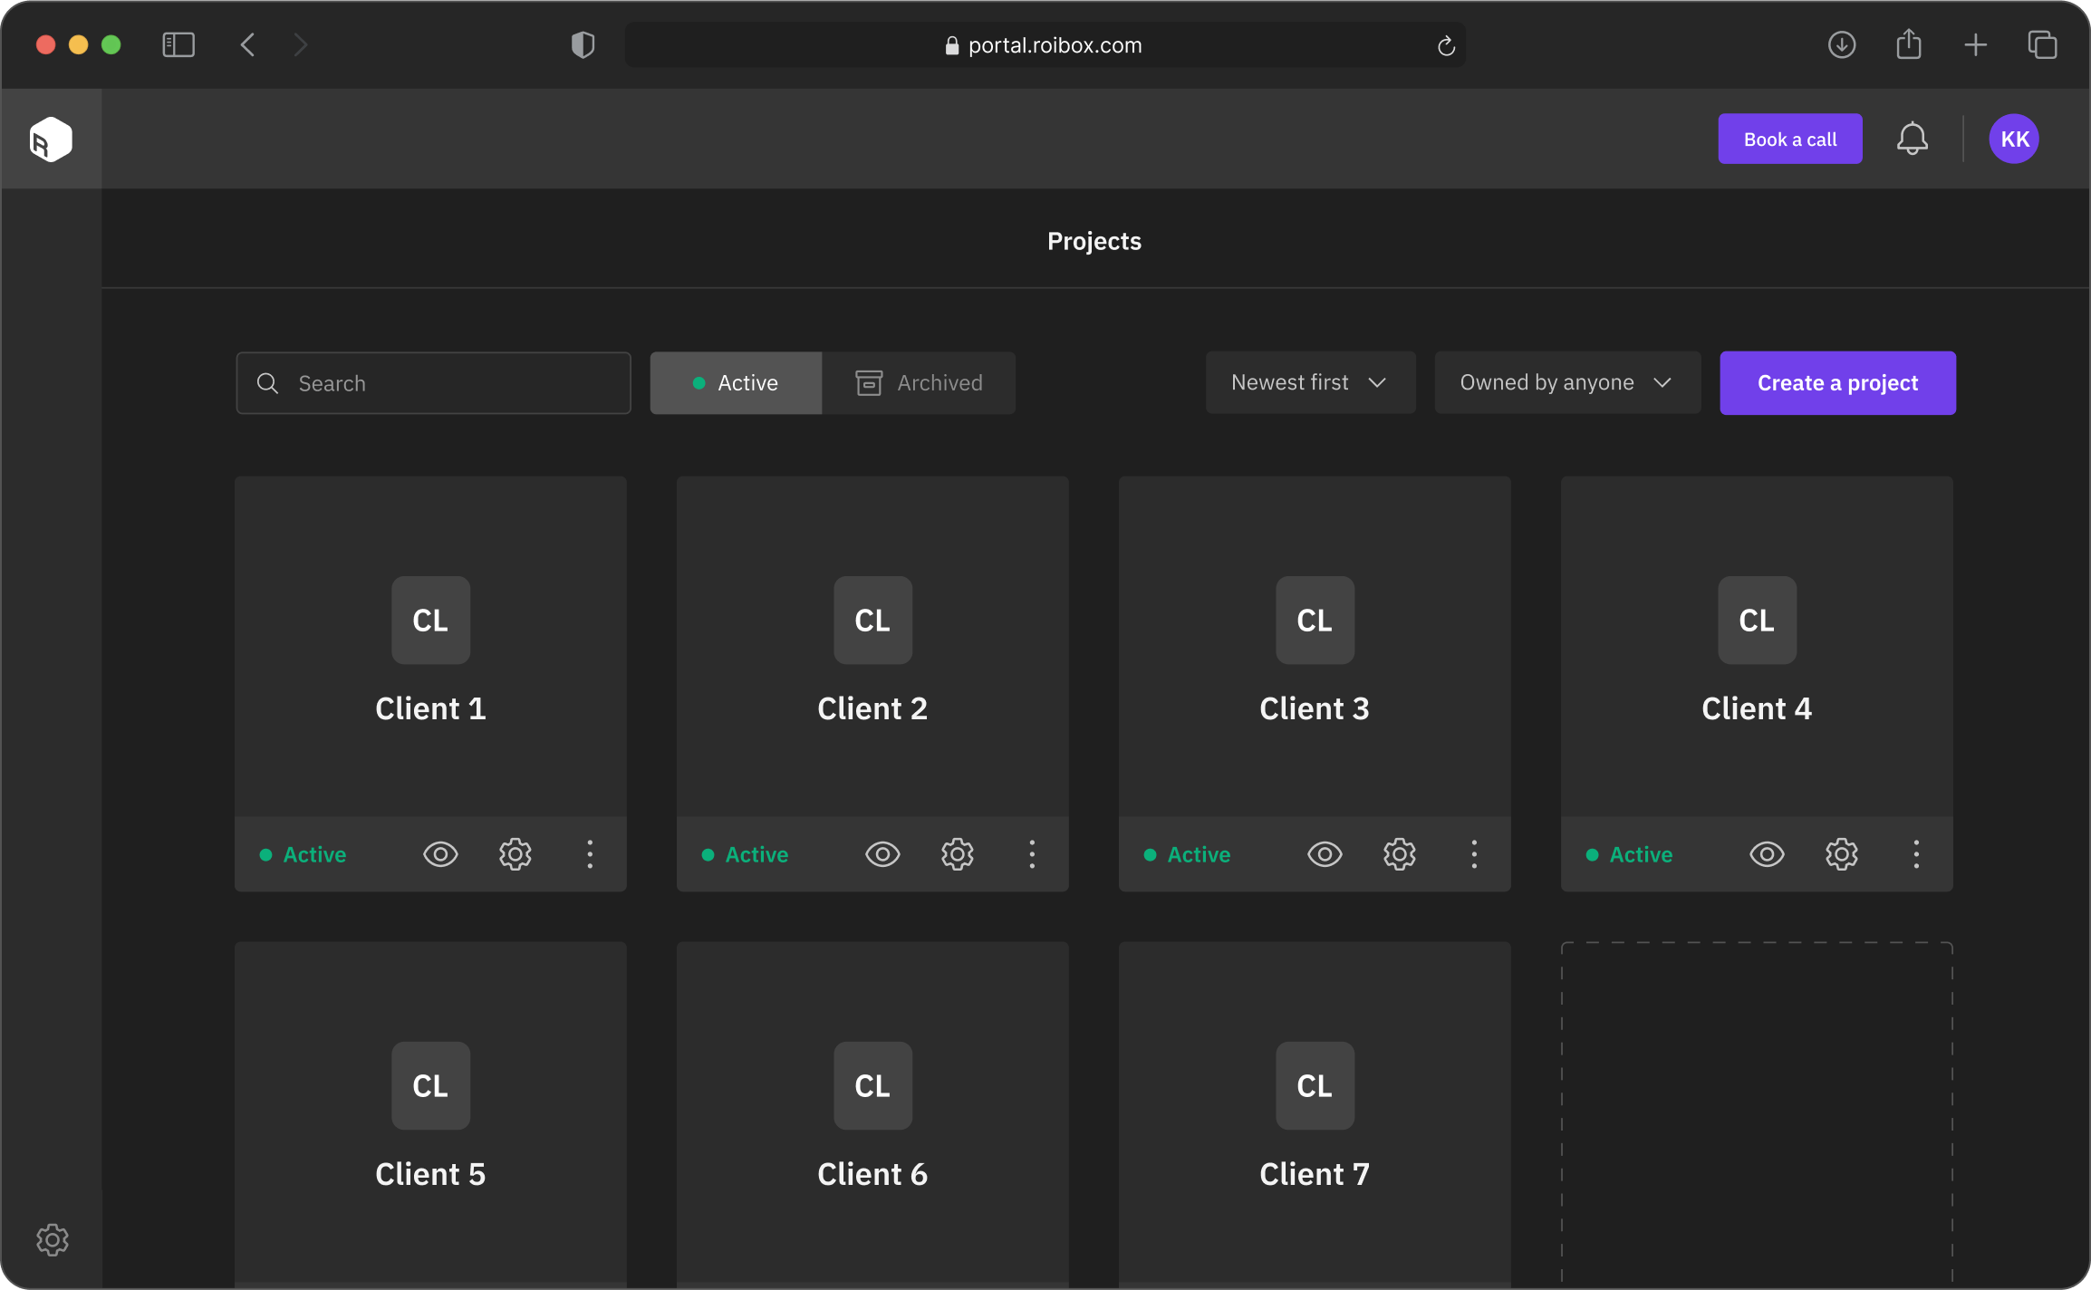Expand the Newest first sort dropdown
This screenshot has width=2091, height=1290.
[x=1310, y=382]
